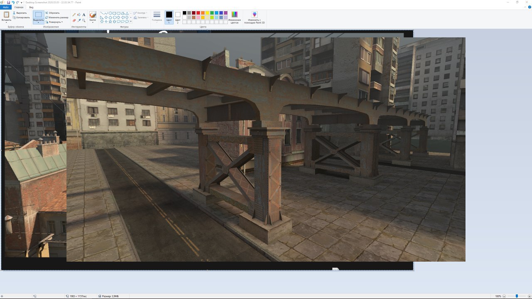
Task: Open the Контур (Outline) dropdown
Action: (140, 13)
